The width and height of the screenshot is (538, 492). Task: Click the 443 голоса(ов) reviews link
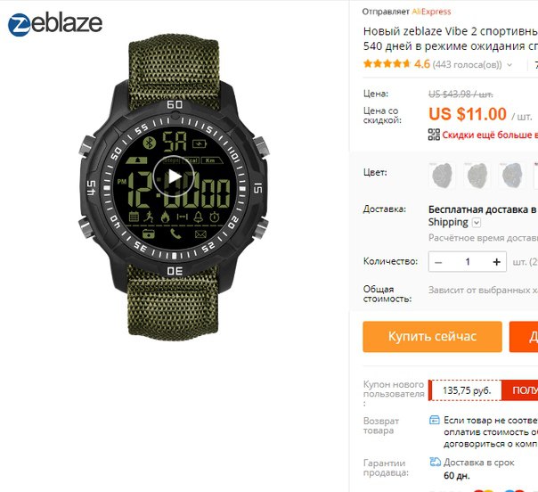(467, 64)
